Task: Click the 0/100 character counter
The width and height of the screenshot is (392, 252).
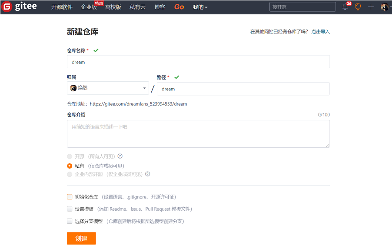Action: pyautogui.click(x=324, y=115)
